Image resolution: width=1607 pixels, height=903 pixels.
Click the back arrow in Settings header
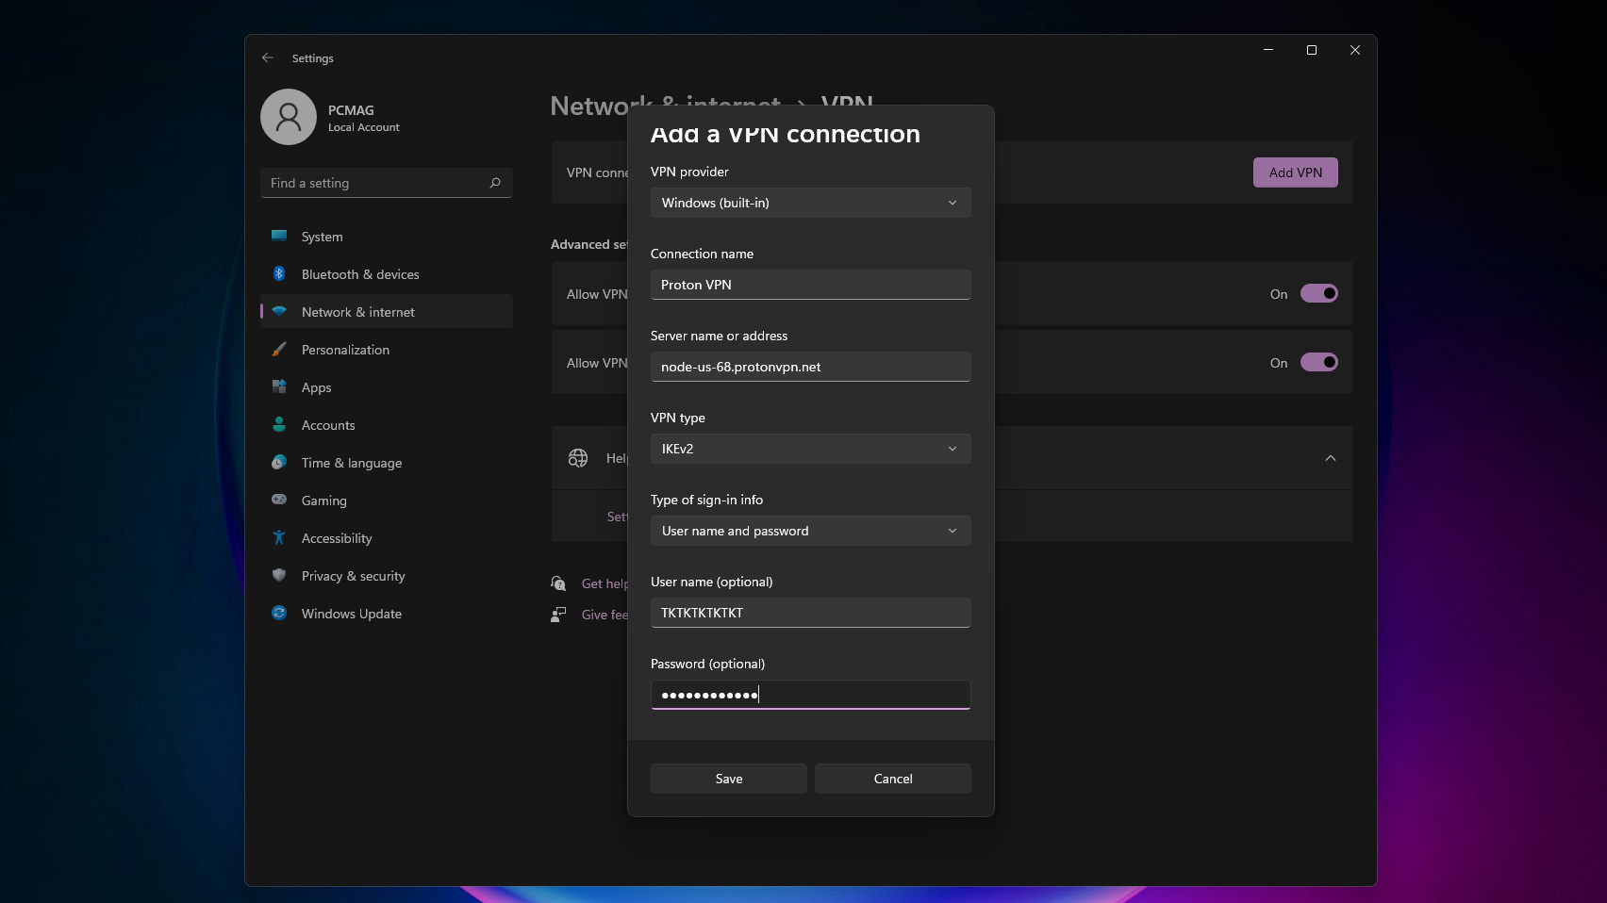[268, 57]
